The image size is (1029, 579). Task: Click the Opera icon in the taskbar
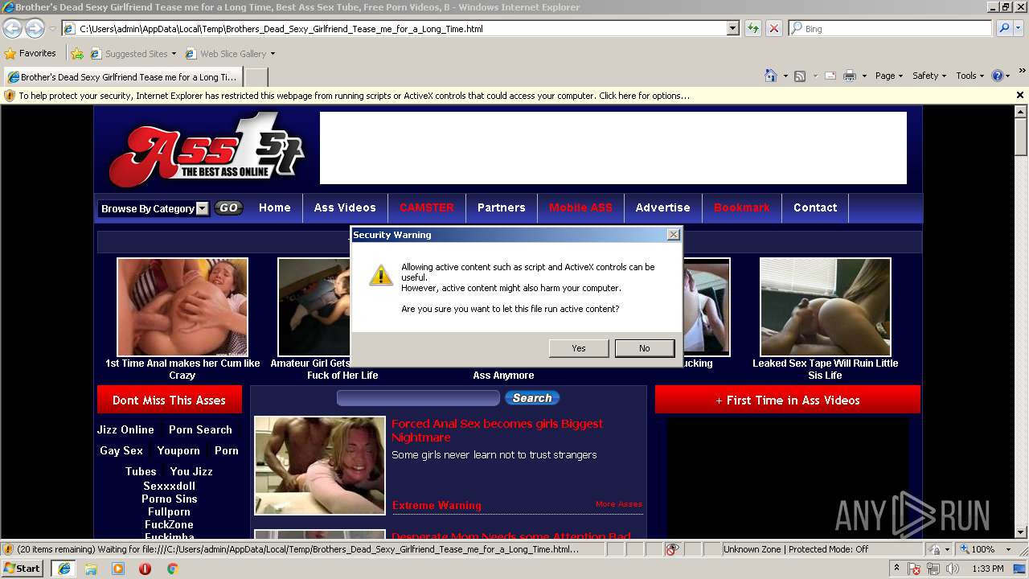coord(145,569)
